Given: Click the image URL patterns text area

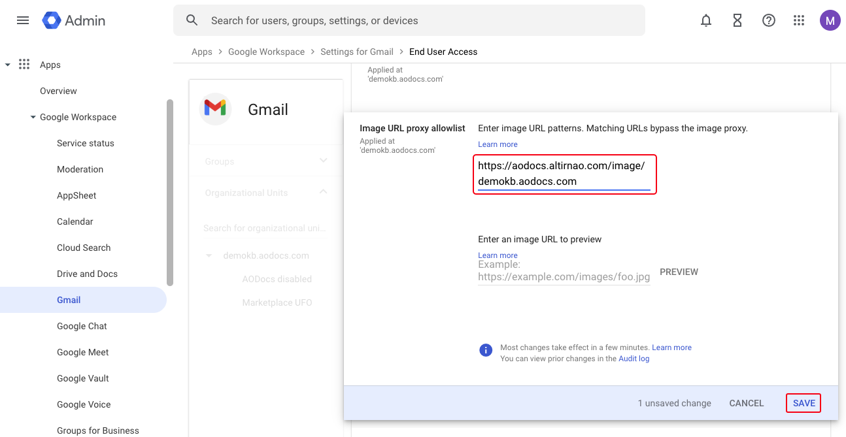Looking at the screenshot, I should [564, 174].
